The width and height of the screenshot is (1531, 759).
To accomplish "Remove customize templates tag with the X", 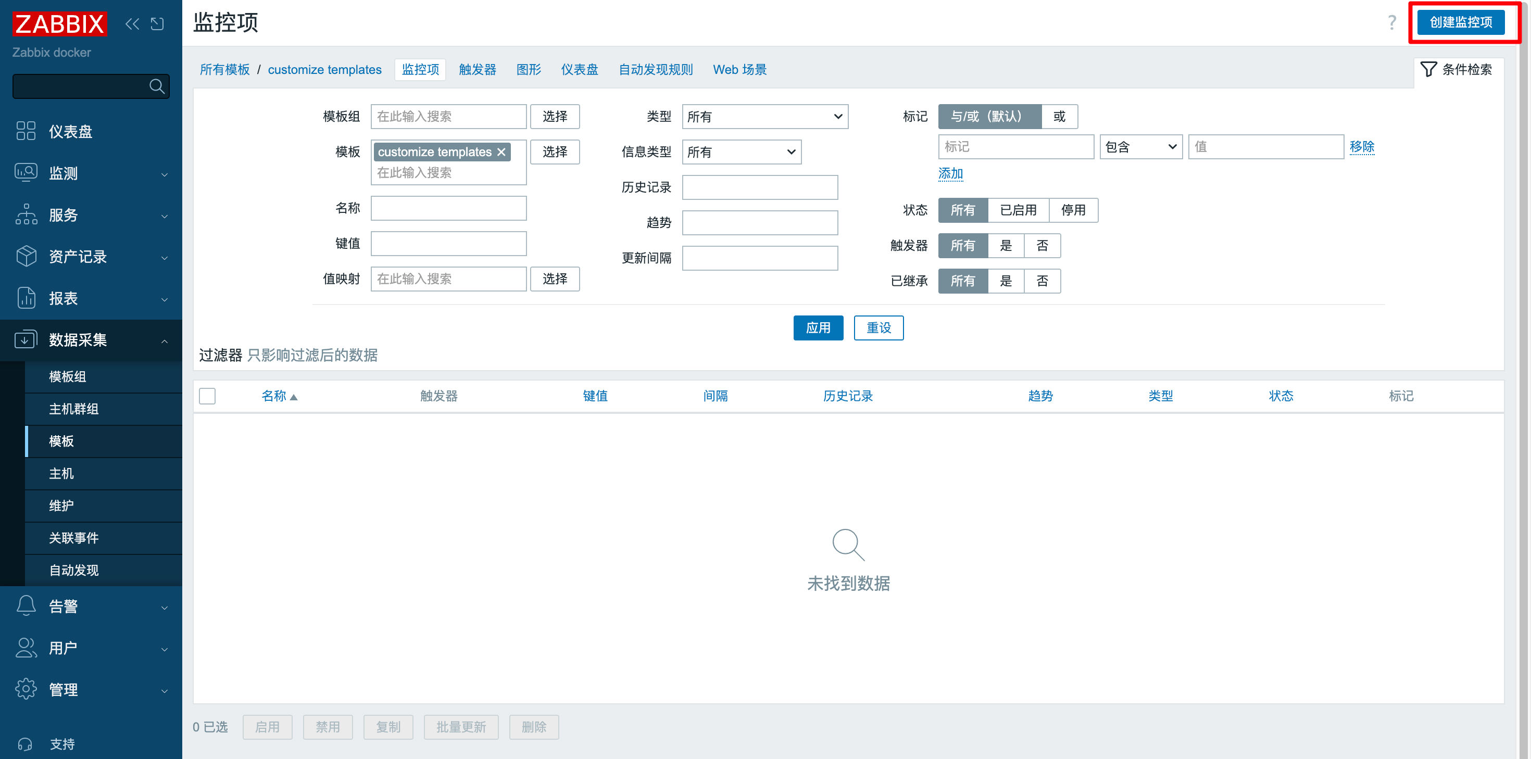I will [501, 152].
